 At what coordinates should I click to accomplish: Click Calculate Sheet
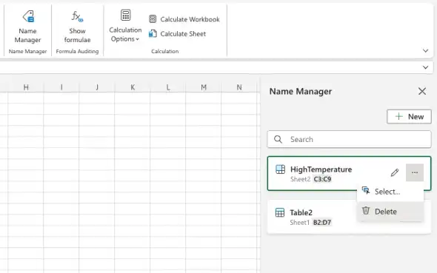tap(177, 34)
